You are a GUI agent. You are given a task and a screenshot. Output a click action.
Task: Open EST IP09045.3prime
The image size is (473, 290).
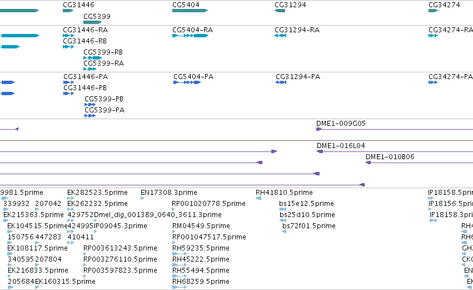pyautogui.click(x=121, y=226)
